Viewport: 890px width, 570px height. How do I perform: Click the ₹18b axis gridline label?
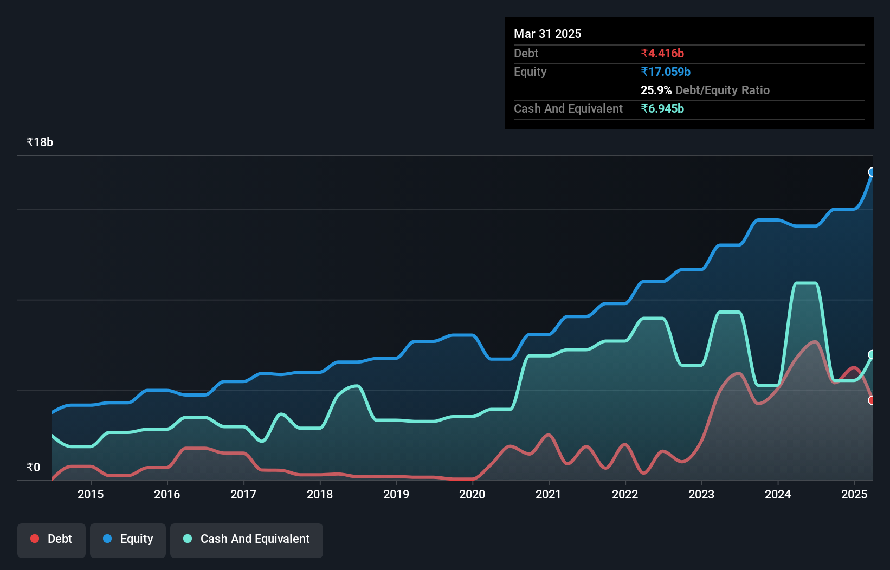[39, 141]
